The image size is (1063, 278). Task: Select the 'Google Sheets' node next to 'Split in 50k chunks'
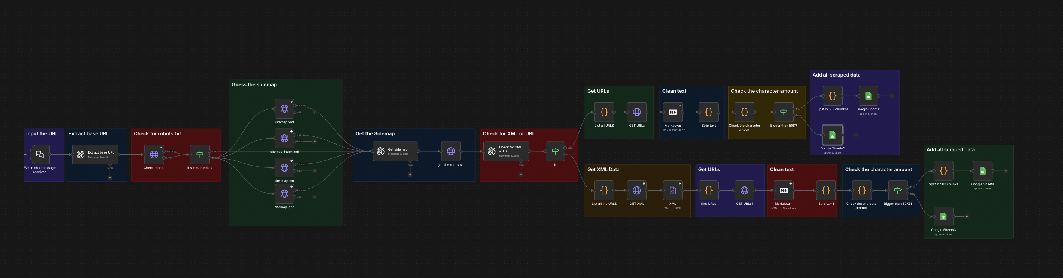point(983,171)
